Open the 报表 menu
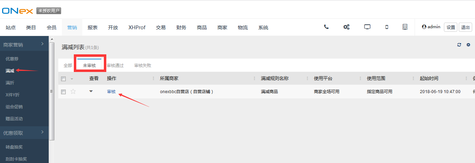Screen dimensions: 475x163 [x=93, y=28]
